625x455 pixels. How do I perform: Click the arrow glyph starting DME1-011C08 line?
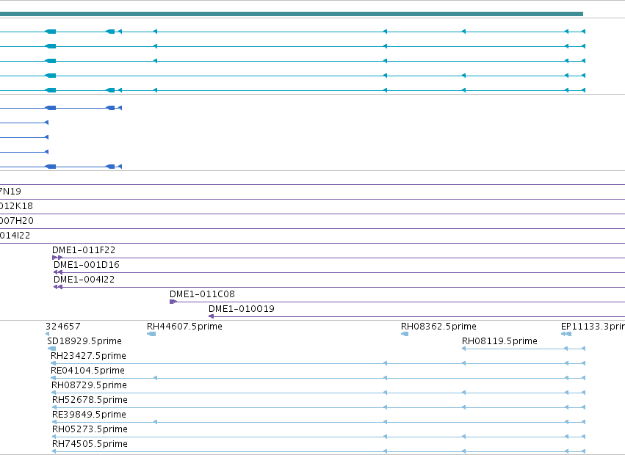pos(173,302)
